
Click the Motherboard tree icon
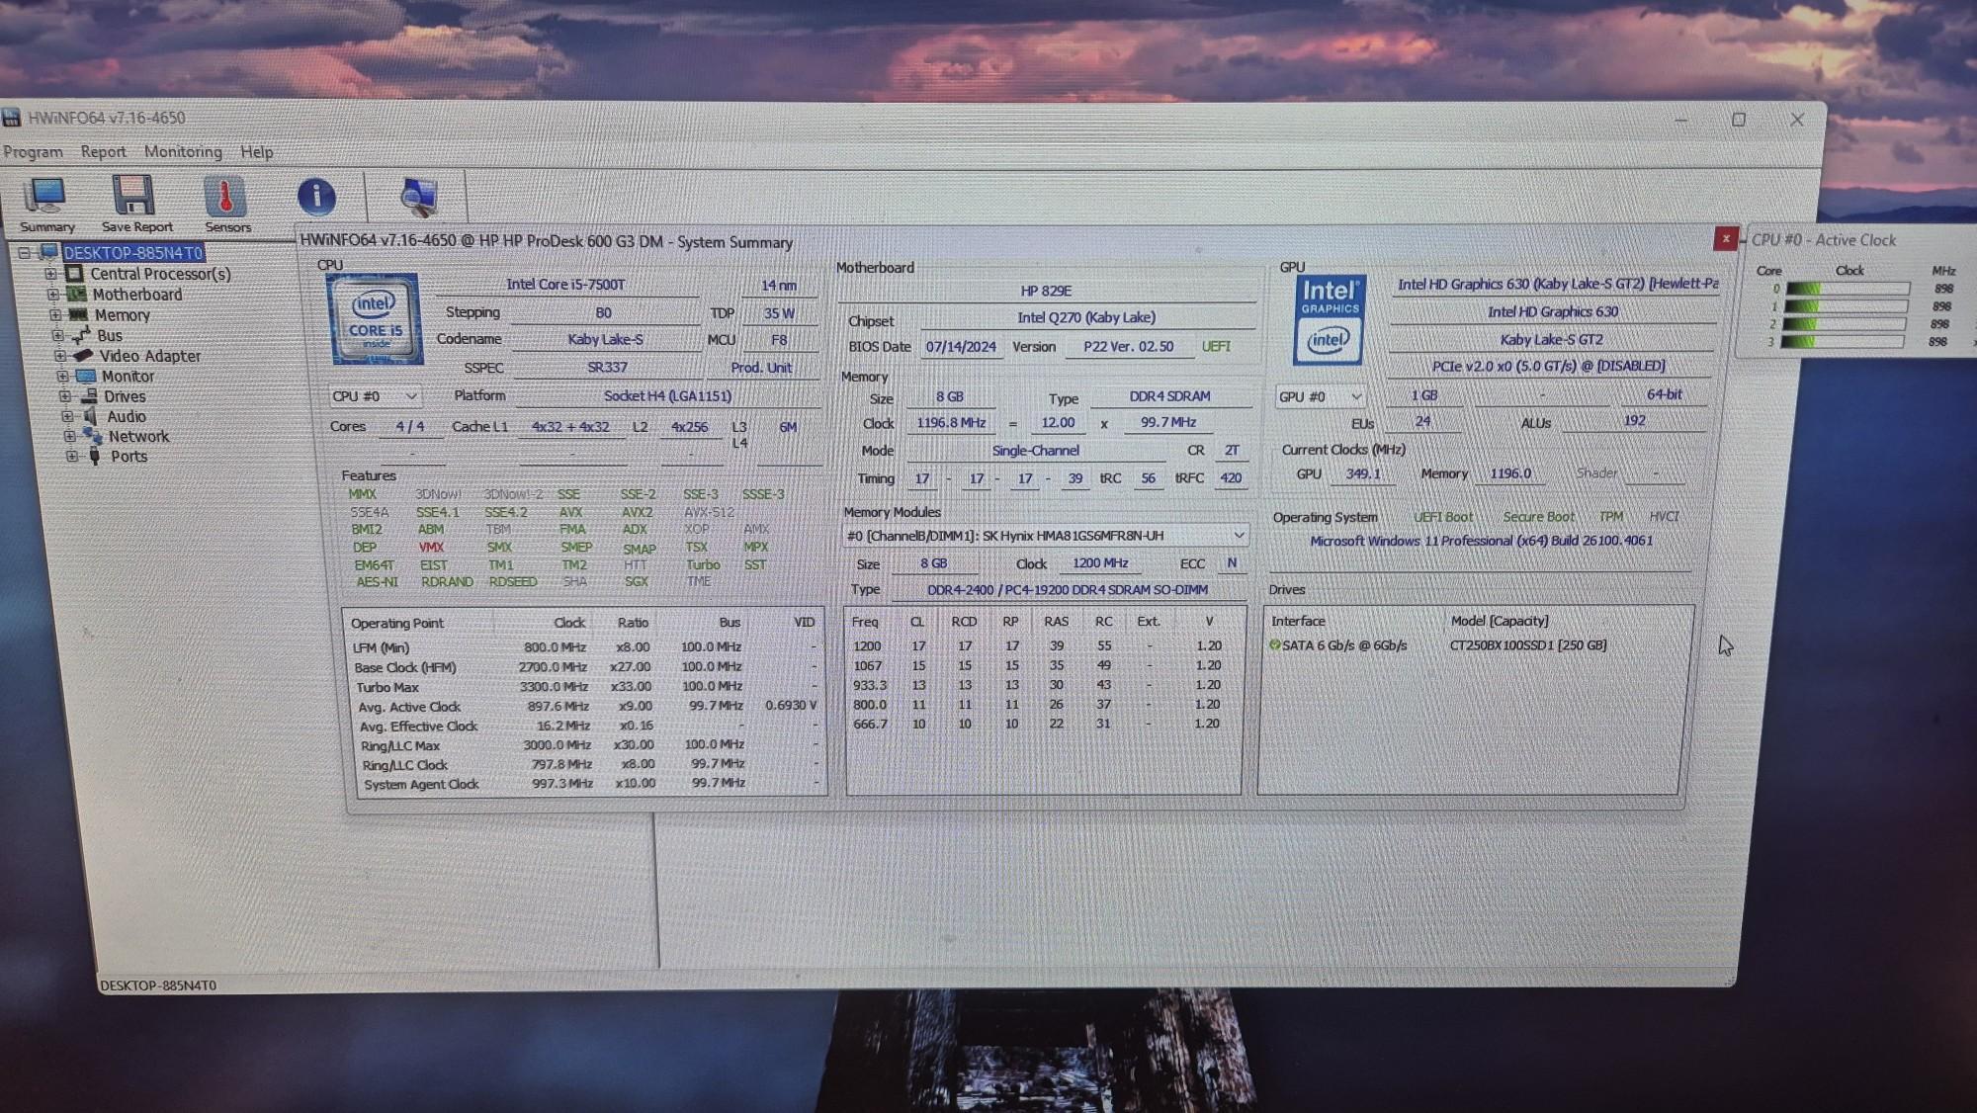click(76, 294)
